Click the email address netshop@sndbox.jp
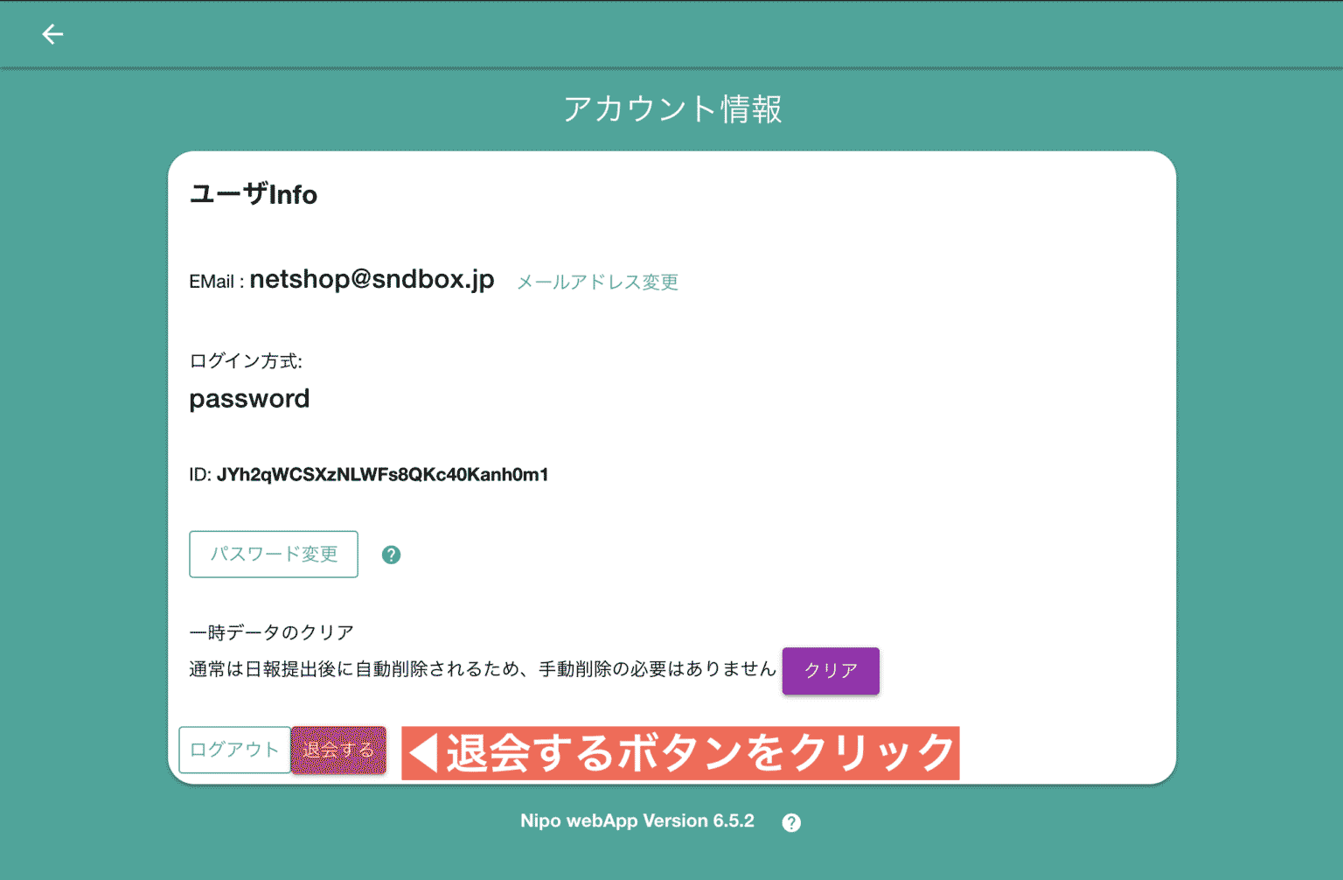The image size is (1343, 880). pos(372,279)
